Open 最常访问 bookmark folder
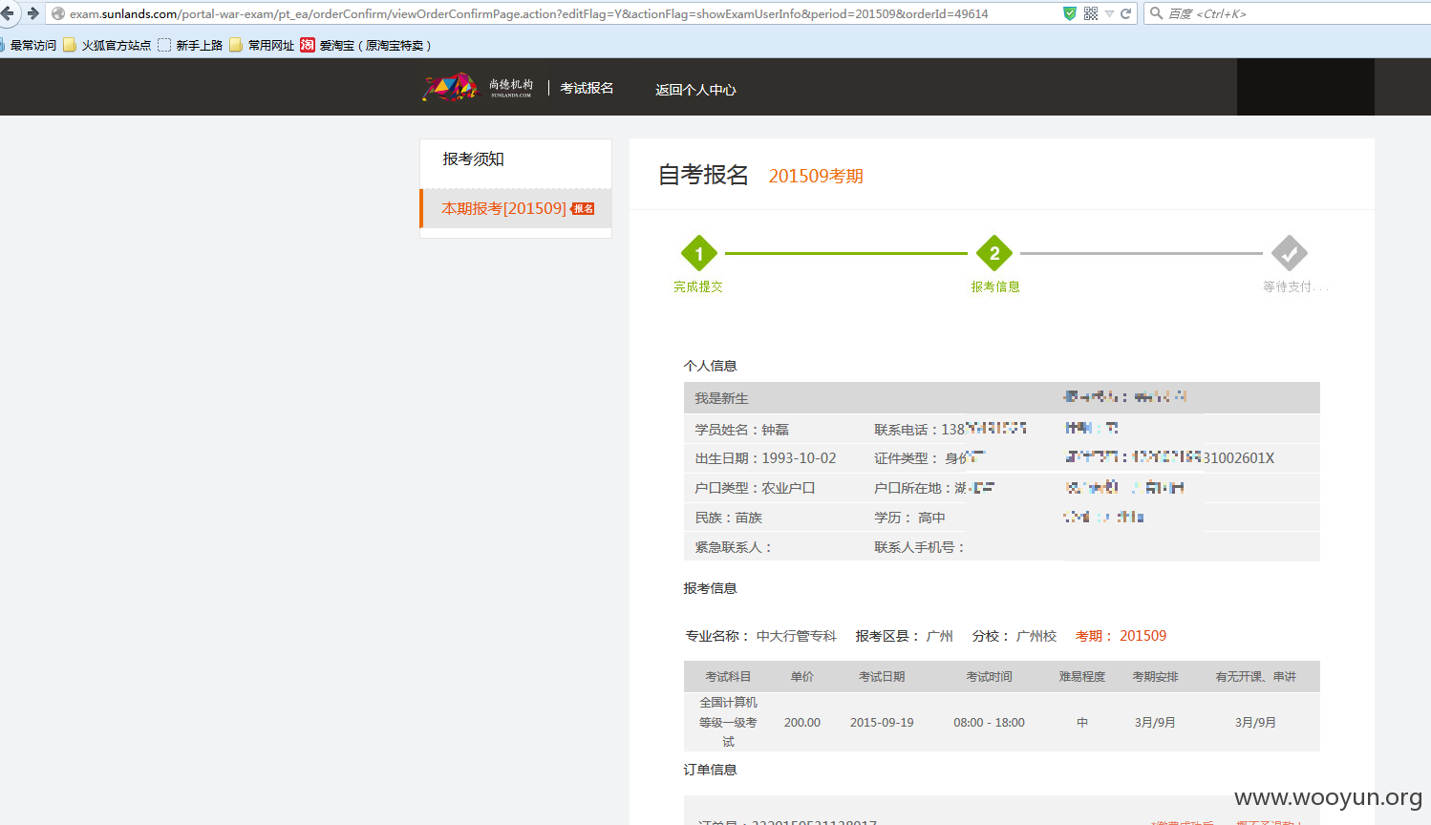The height and width of the screenshot is (825, 1431). click(29, 45)
